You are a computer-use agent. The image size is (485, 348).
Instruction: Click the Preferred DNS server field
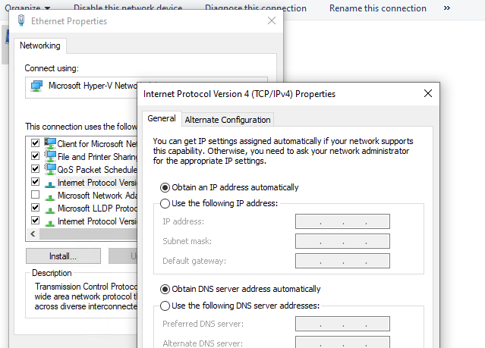(x=342, y=324)
